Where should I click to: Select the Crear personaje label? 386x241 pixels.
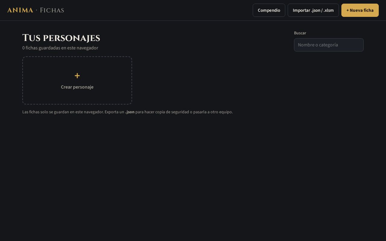[x=77, y=87]
